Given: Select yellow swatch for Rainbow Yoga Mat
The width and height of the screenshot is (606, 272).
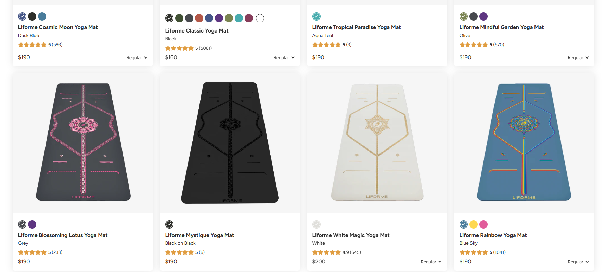Looking at the screenshot, I should coord(474,224).
